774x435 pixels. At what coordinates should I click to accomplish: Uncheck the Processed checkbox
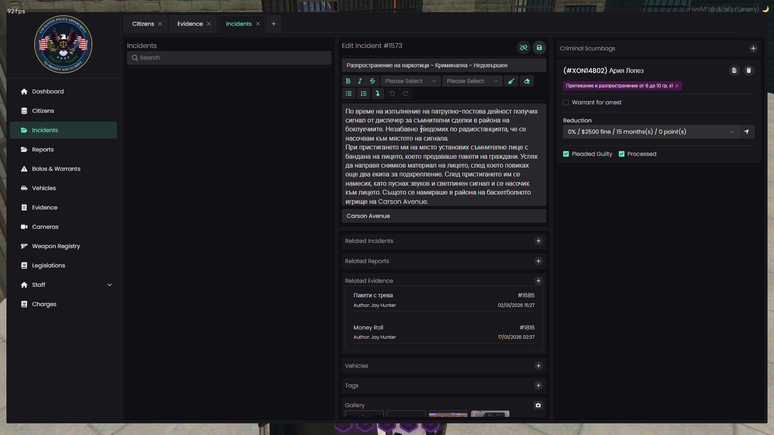click(621, 154)
